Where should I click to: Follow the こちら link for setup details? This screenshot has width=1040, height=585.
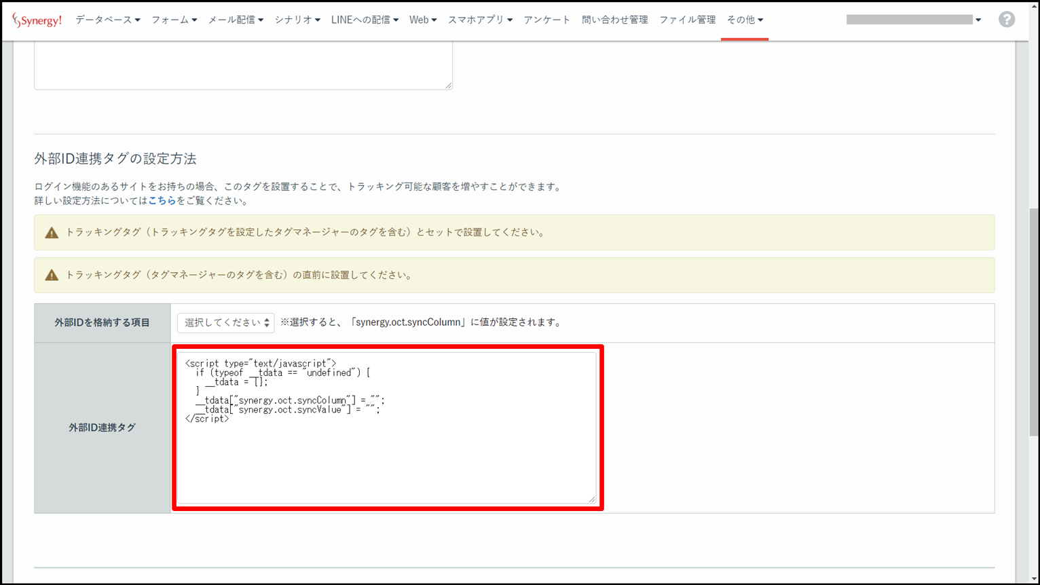(x=162, y=201)
